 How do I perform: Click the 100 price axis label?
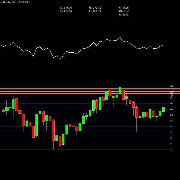coord(172,121)
